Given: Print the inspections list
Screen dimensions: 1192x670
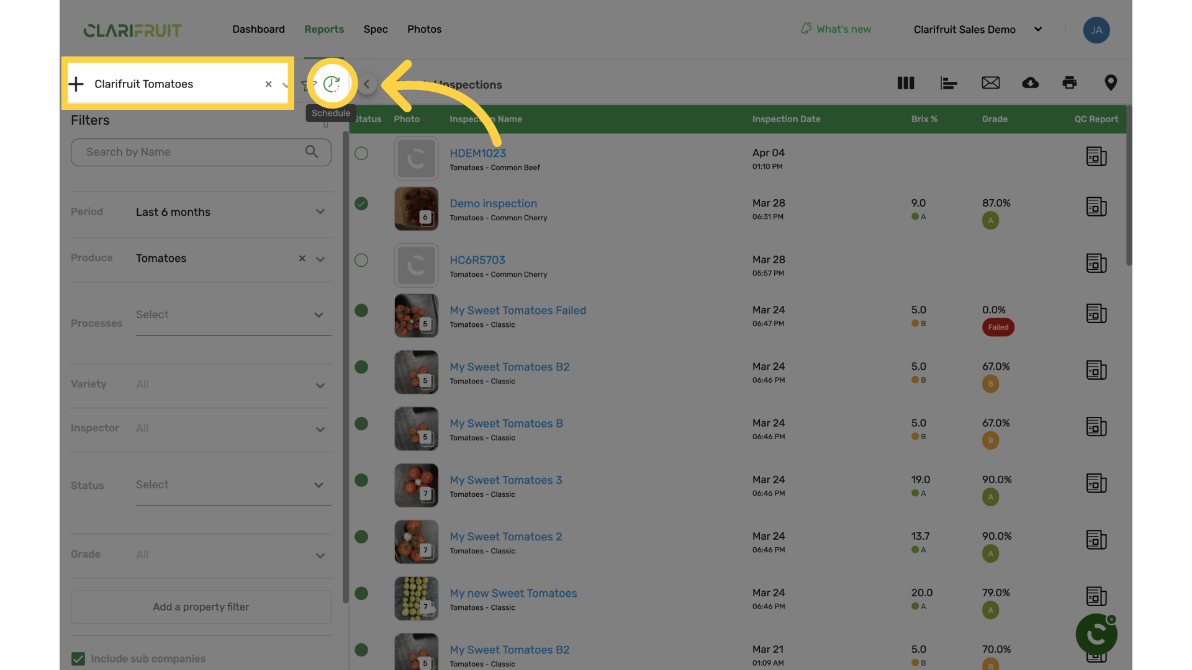Looking at the screenshot, I should 1069,83.
